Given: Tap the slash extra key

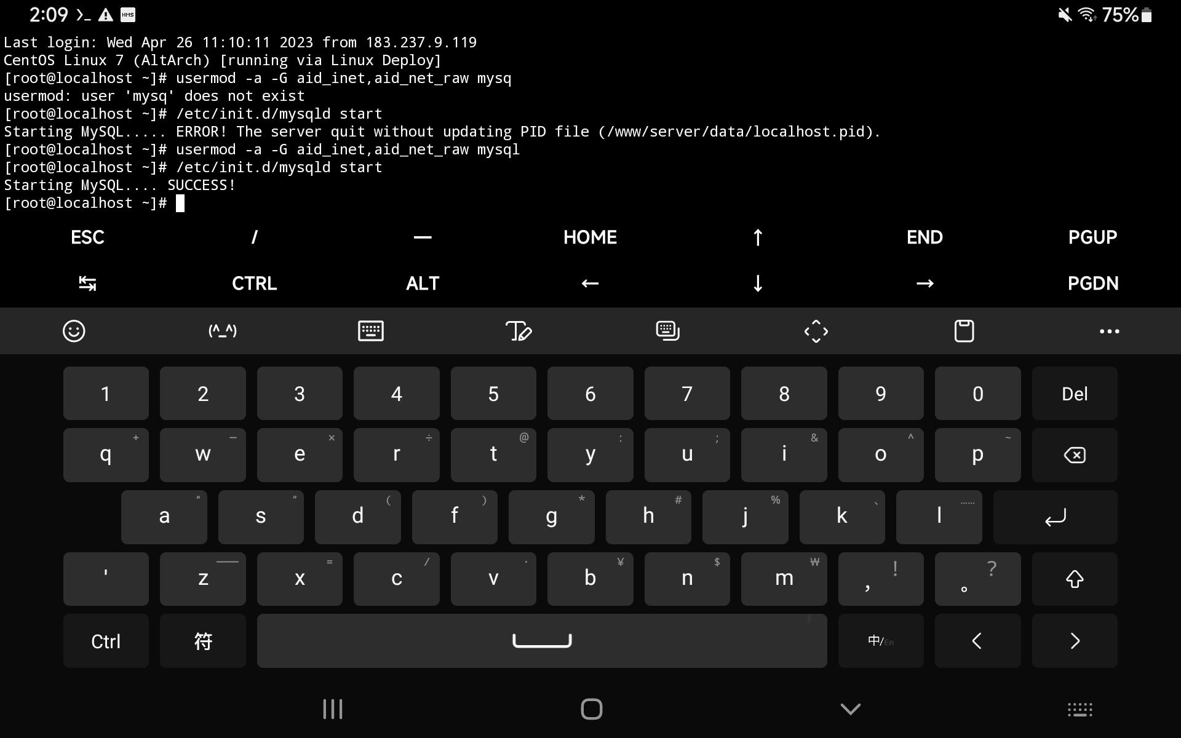Looking at the screenshot, I should click(255, 237).
